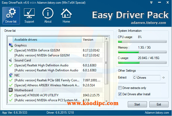The width and height of the screenshot is (172, 116).
Task: Click the driver list scroll down arrow
Action: tap(106, 101)
